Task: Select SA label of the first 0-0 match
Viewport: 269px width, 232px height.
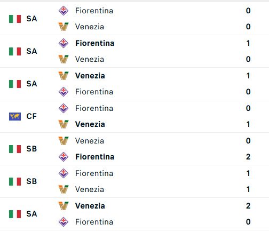Action: 31,19
